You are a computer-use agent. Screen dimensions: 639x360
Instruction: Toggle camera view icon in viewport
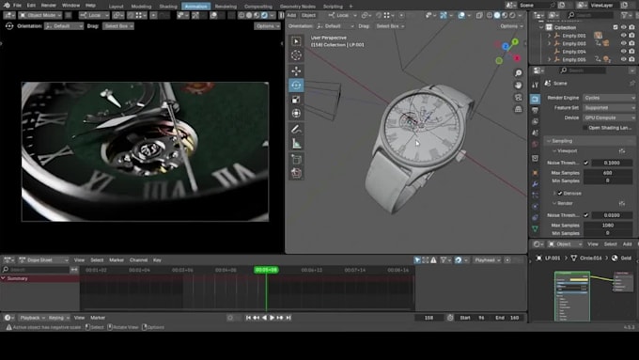518,97
